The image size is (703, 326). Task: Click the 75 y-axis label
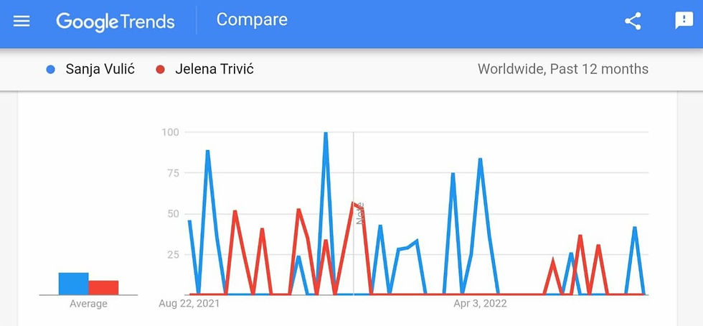click(172, 173)
